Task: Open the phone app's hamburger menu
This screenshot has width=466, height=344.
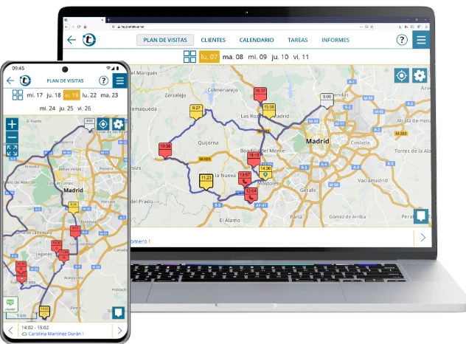Action: tap(119, 80)
